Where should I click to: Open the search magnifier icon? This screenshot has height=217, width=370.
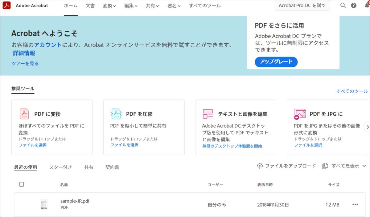[343, 6]
